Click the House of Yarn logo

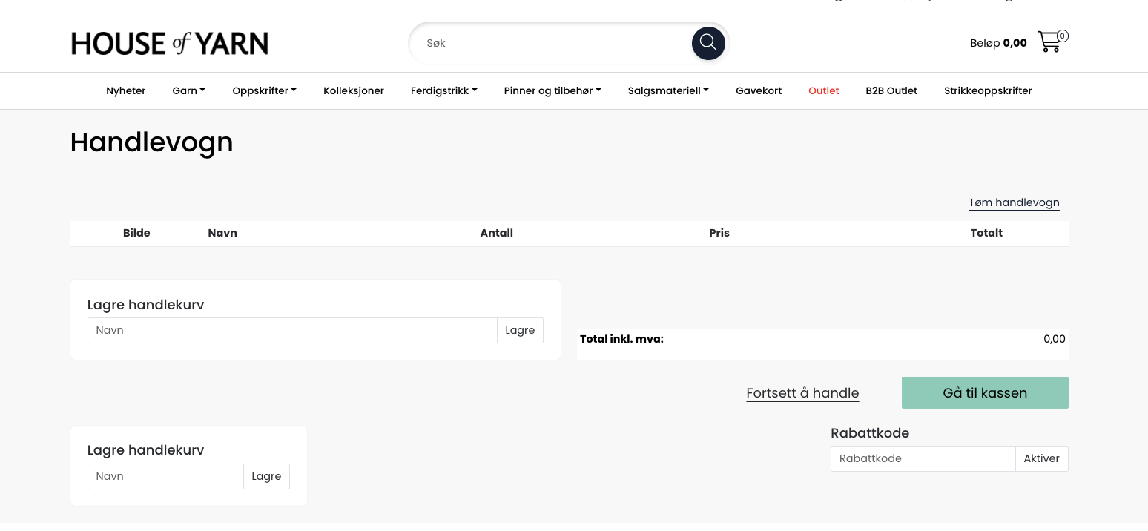coord(170,44)
